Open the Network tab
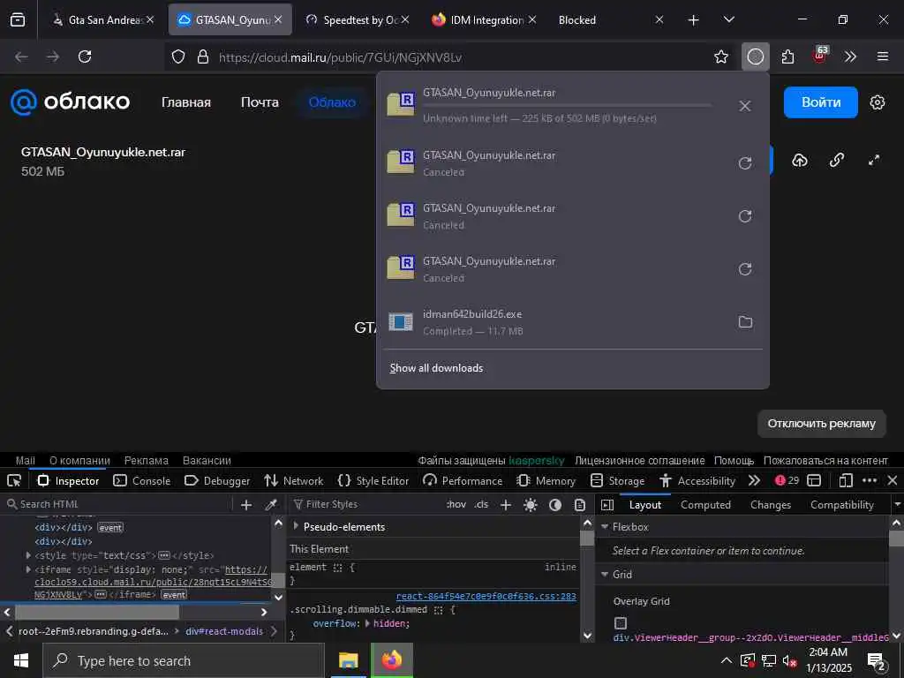 [293, 481]
